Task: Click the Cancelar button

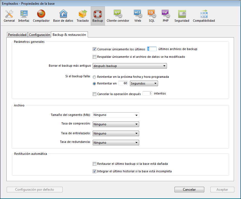Action: (189, 190)
